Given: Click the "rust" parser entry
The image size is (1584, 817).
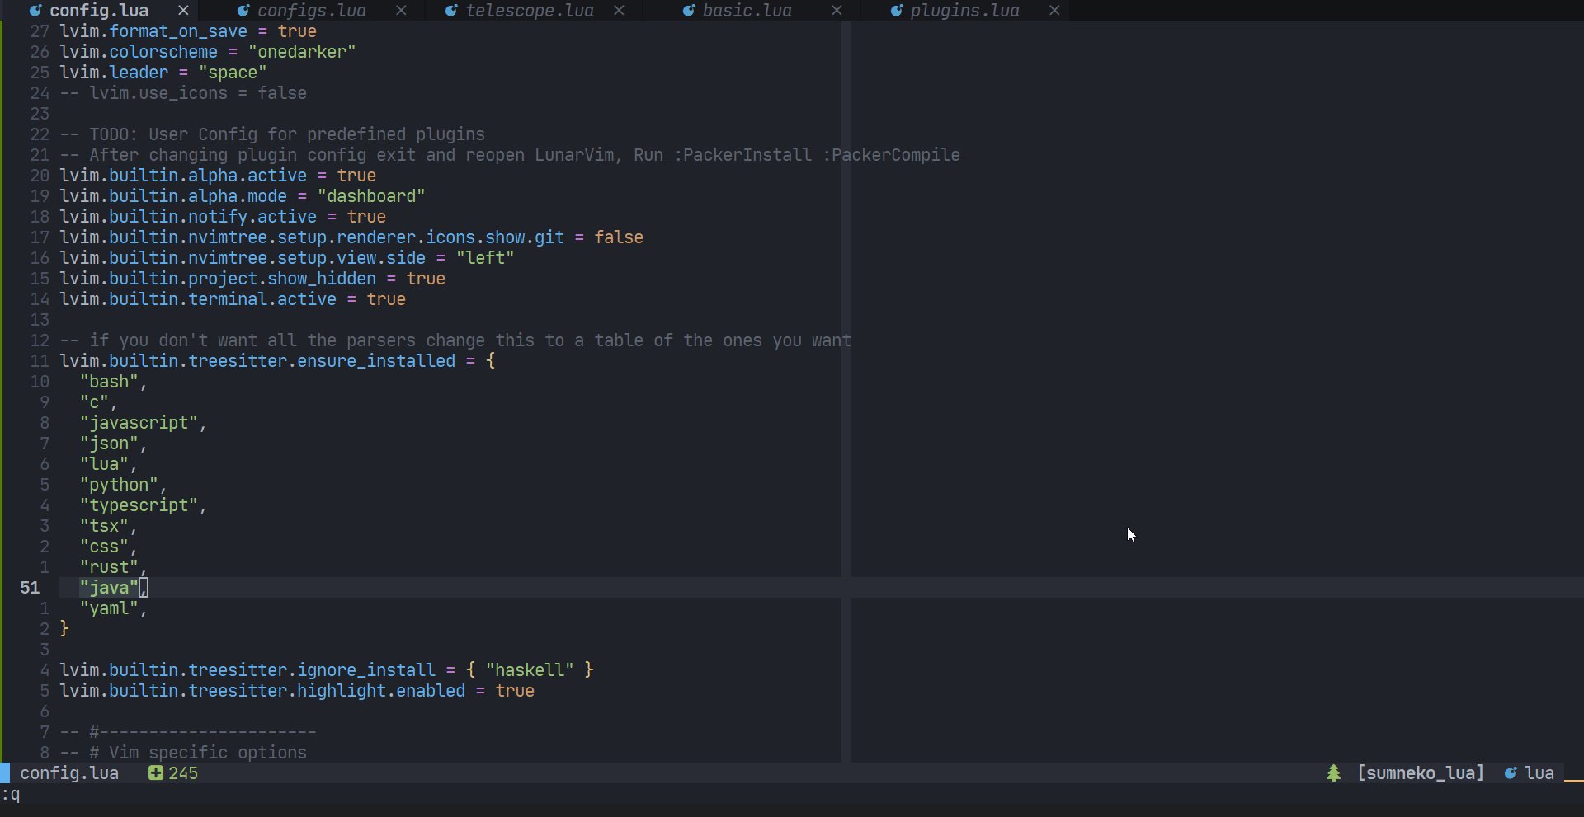Looking at the screenshot, I should point(109,567).
